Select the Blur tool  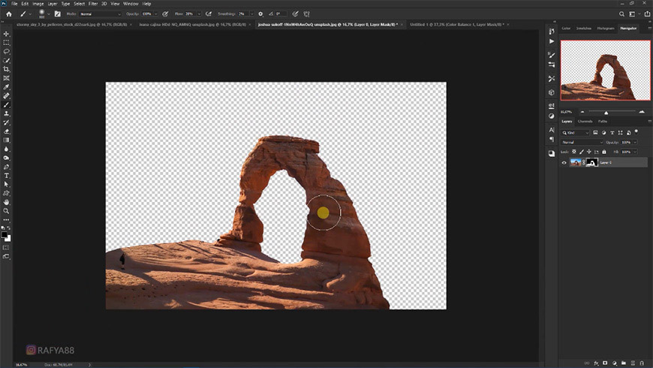point(6,149)
